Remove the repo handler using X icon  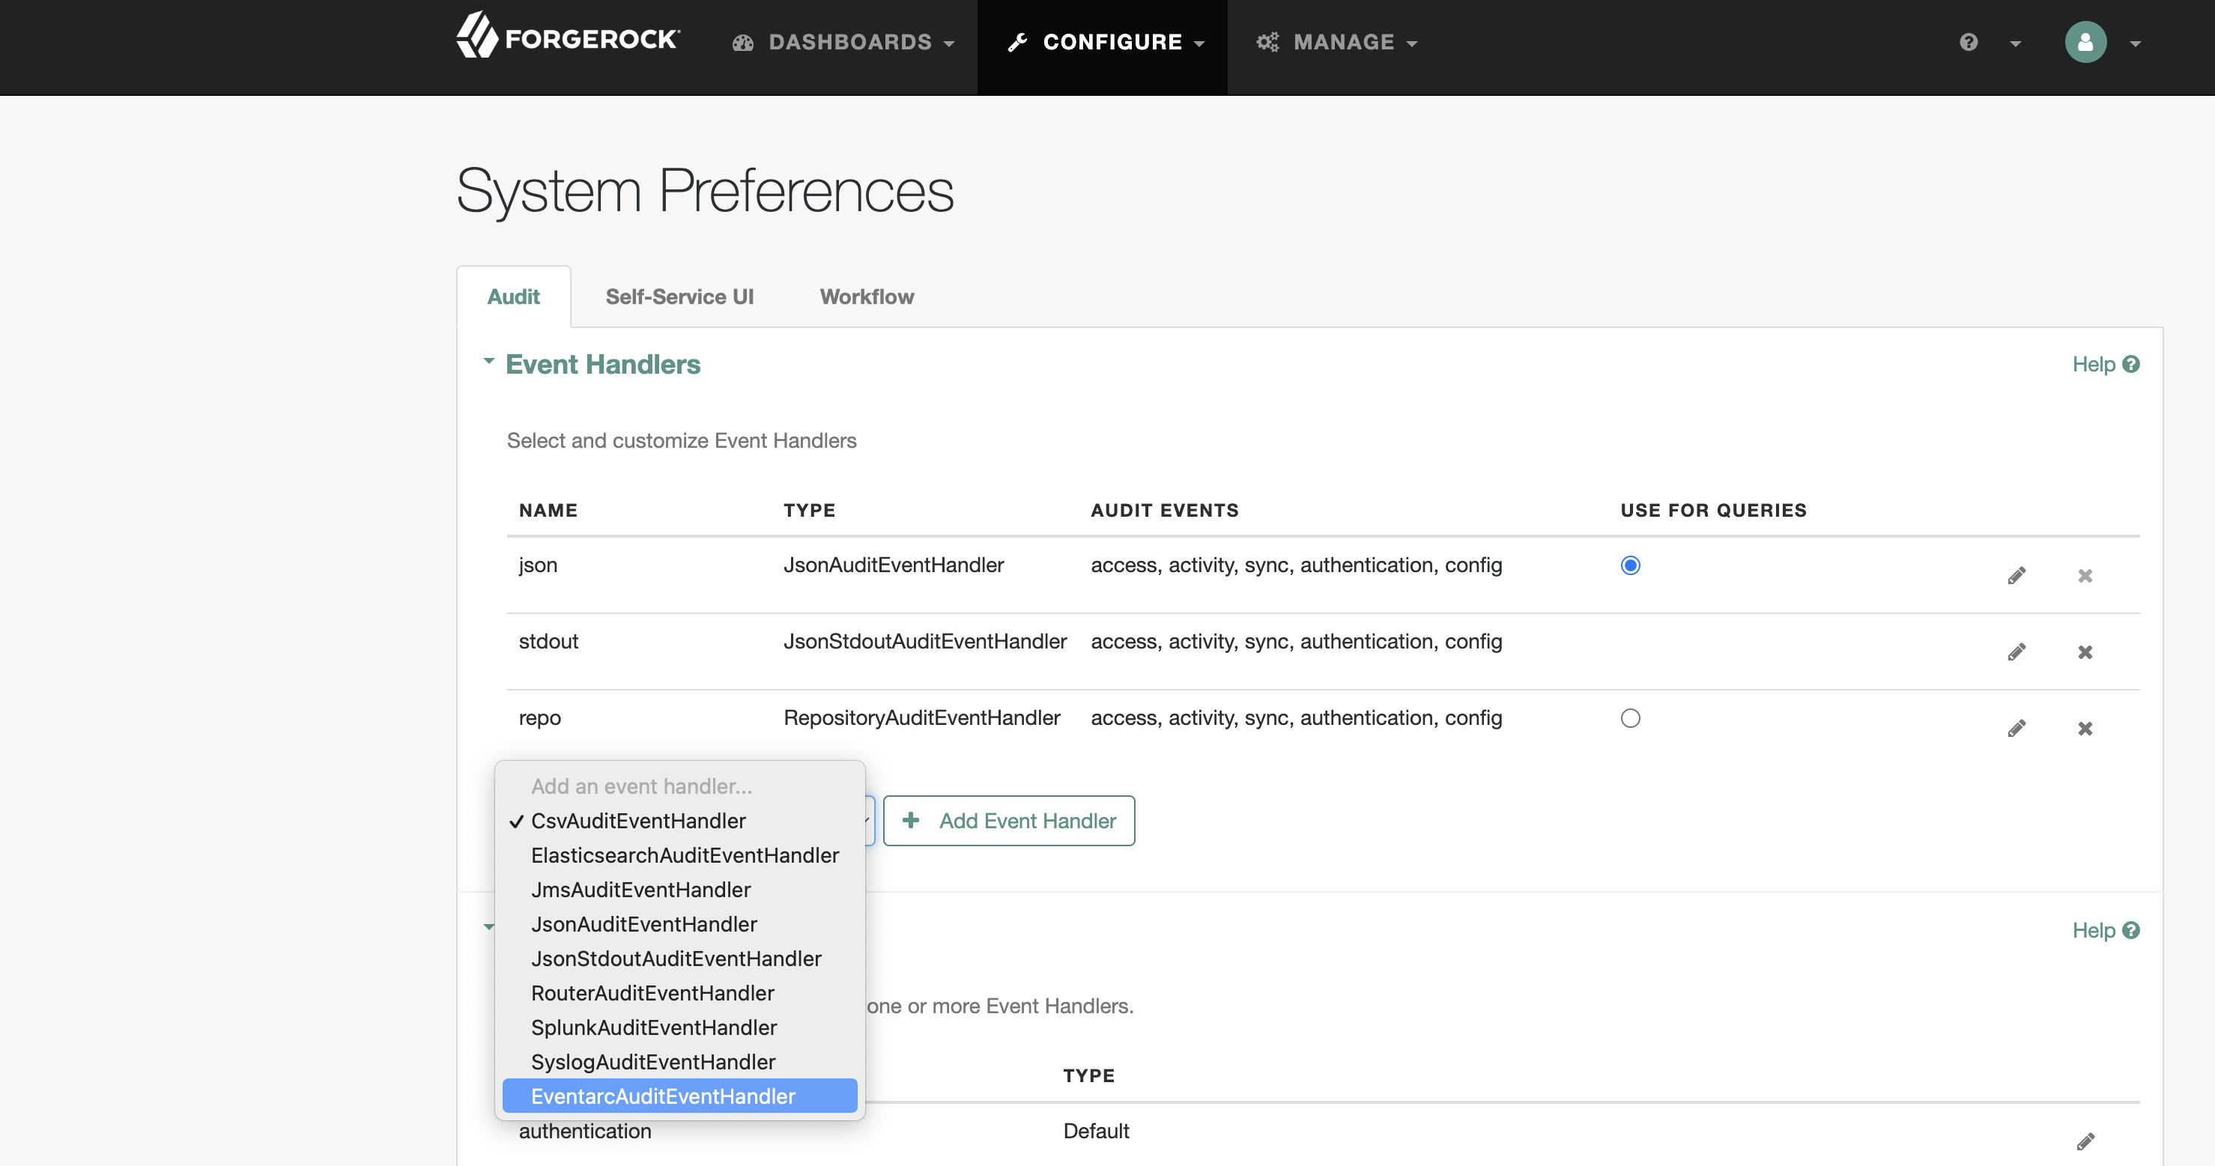tap(2085, 729)
